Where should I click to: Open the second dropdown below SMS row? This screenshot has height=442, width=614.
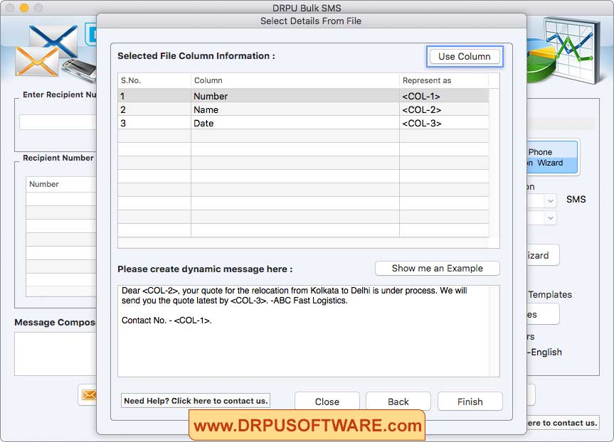(542, 217)
